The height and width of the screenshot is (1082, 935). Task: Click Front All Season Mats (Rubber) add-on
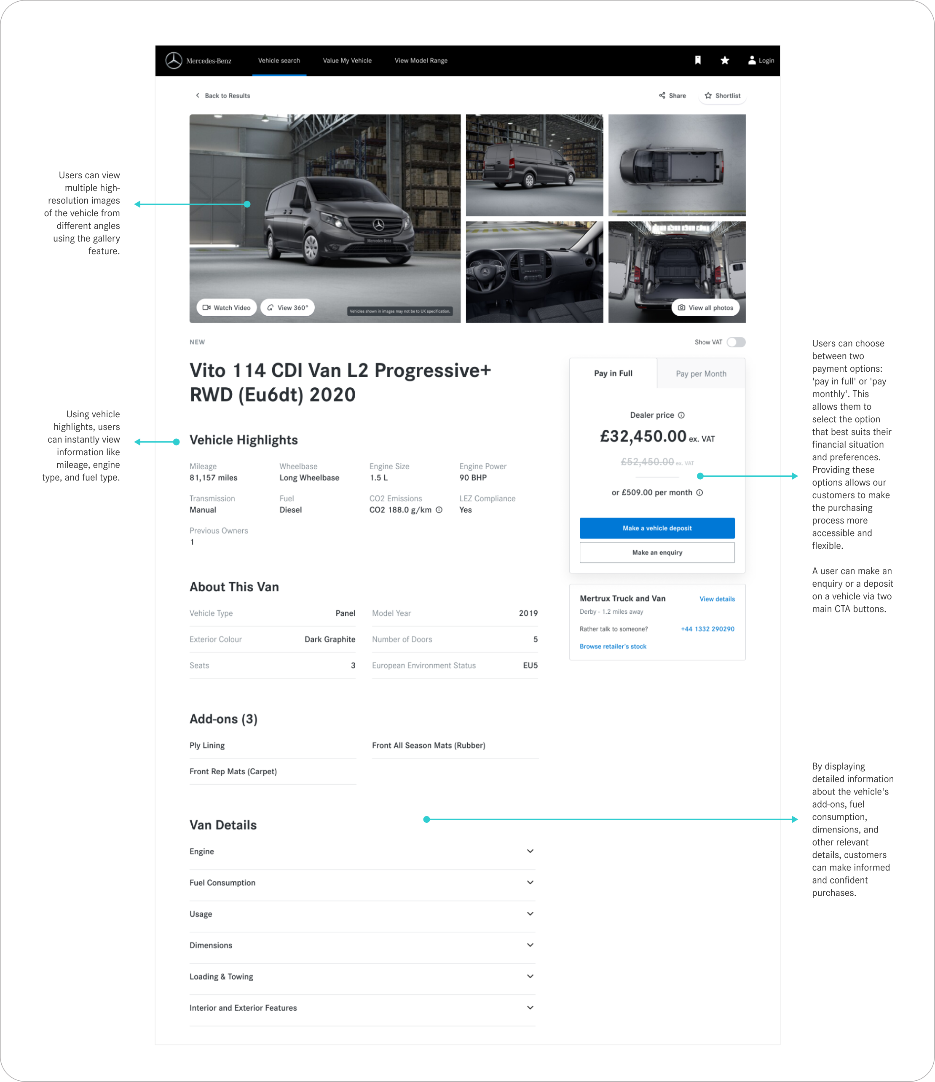(x=429, y=745)
